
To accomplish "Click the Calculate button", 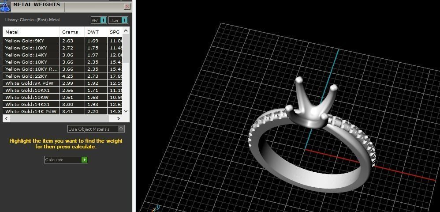I will coord(66,160).
